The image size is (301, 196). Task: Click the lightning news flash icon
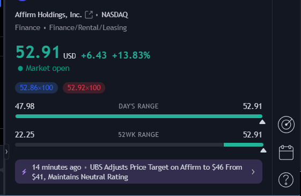pos(24,172)
